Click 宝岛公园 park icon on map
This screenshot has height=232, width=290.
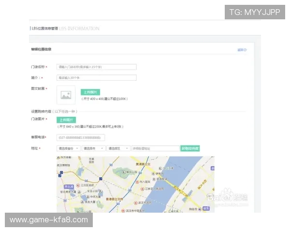coord(100,191)
